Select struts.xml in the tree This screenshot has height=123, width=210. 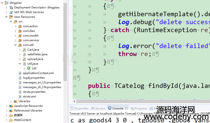[x=29, y=97]
